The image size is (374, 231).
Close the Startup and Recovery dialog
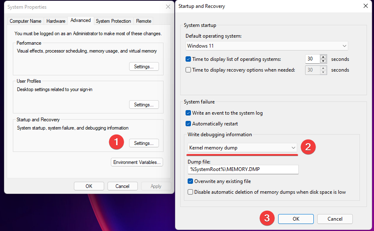click(366, 6)
